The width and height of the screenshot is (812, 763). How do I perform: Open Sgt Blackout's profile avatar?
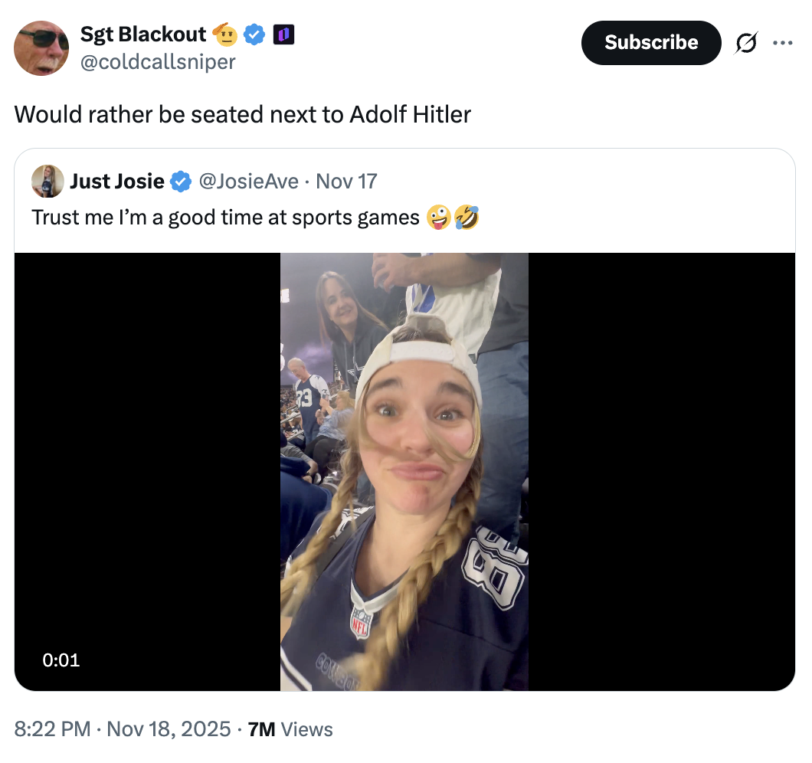41,47
